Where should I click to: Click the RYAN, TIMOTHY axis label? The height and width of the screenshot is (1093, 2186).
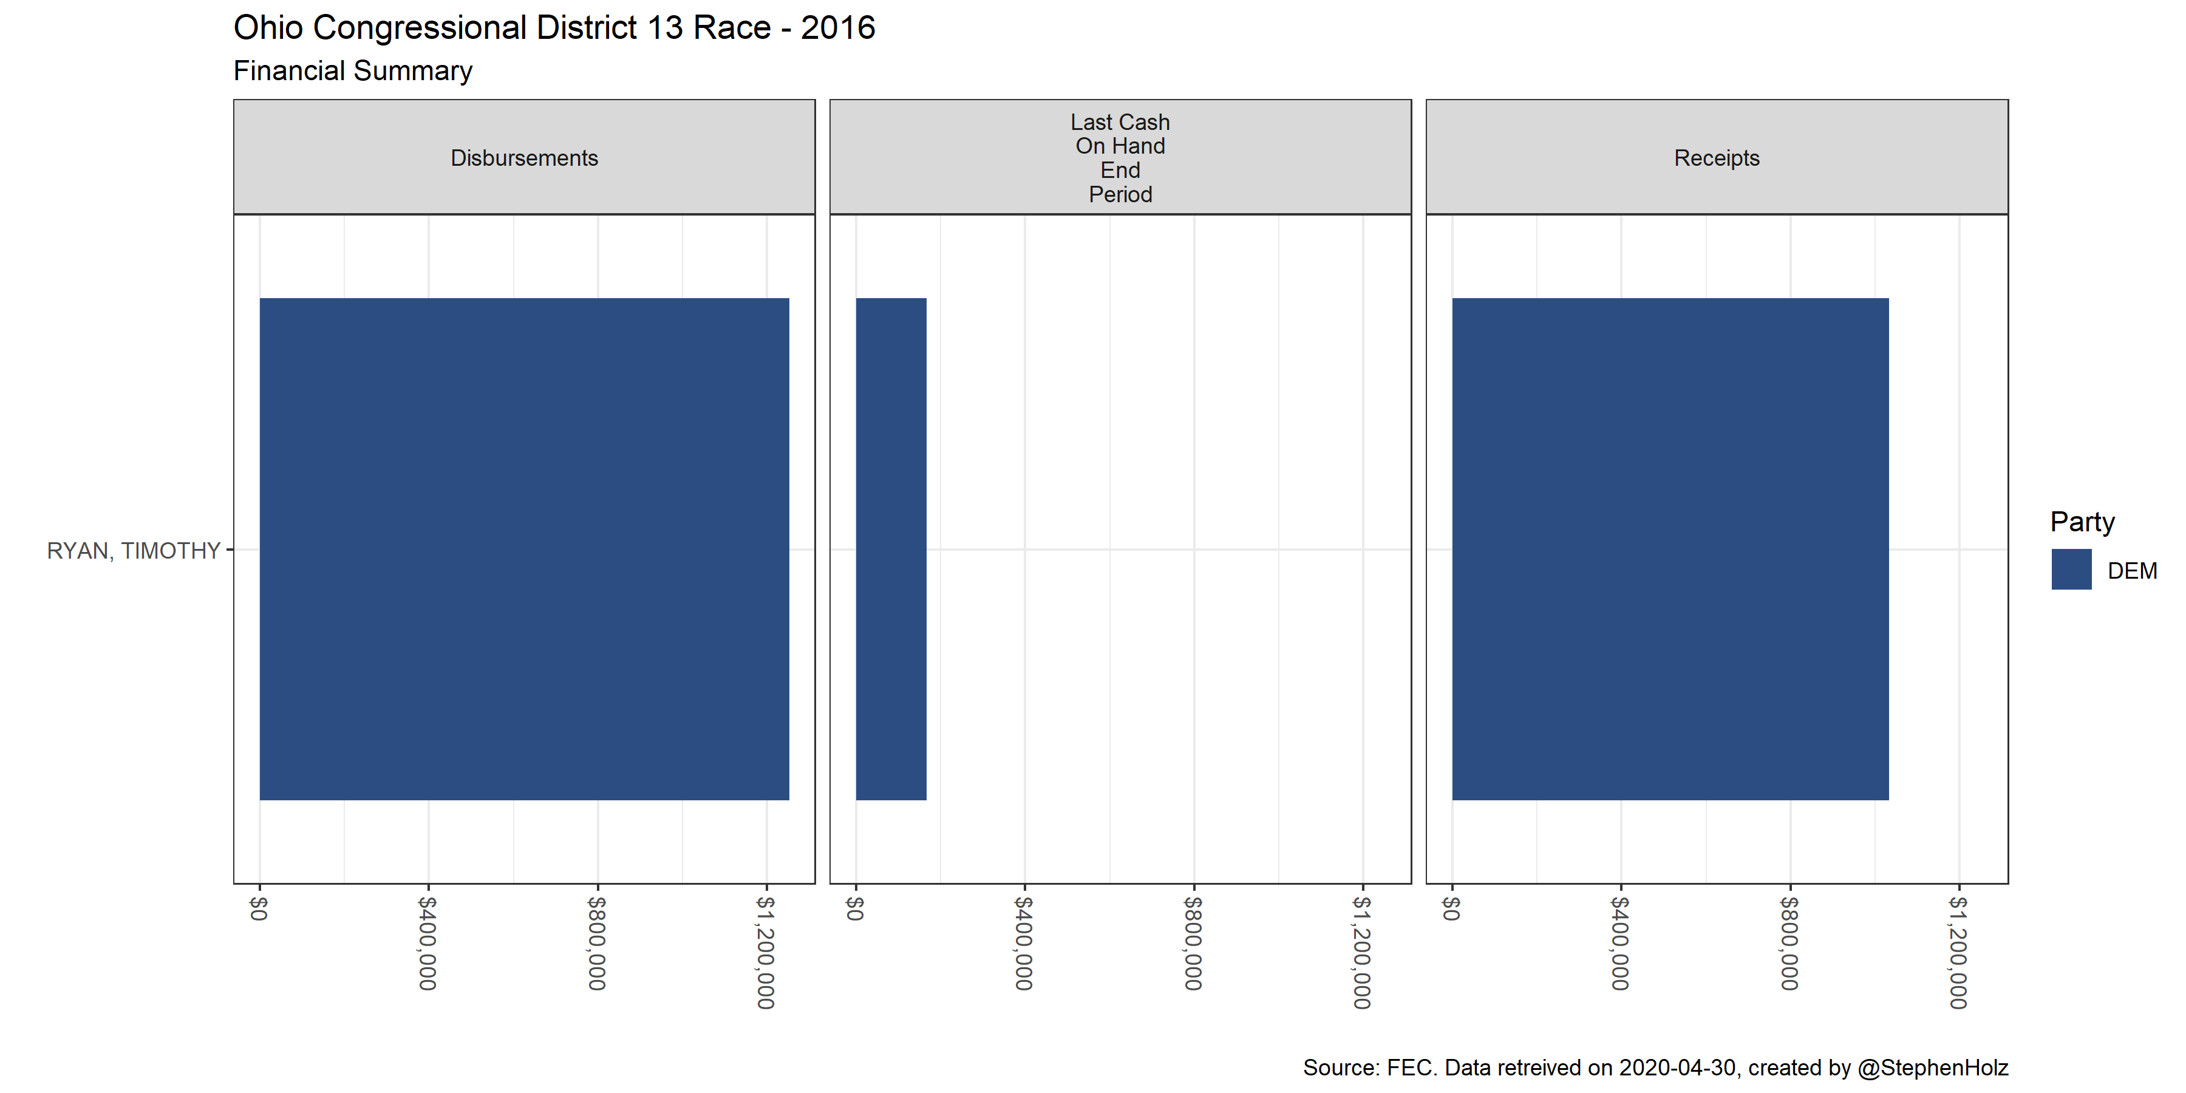[x=133, y=551]
